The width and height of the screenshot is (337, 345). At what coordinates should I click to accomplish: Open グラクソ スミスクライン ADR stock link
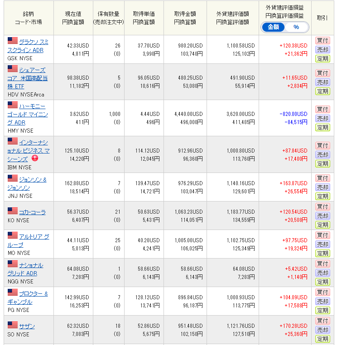coord(28,46)
